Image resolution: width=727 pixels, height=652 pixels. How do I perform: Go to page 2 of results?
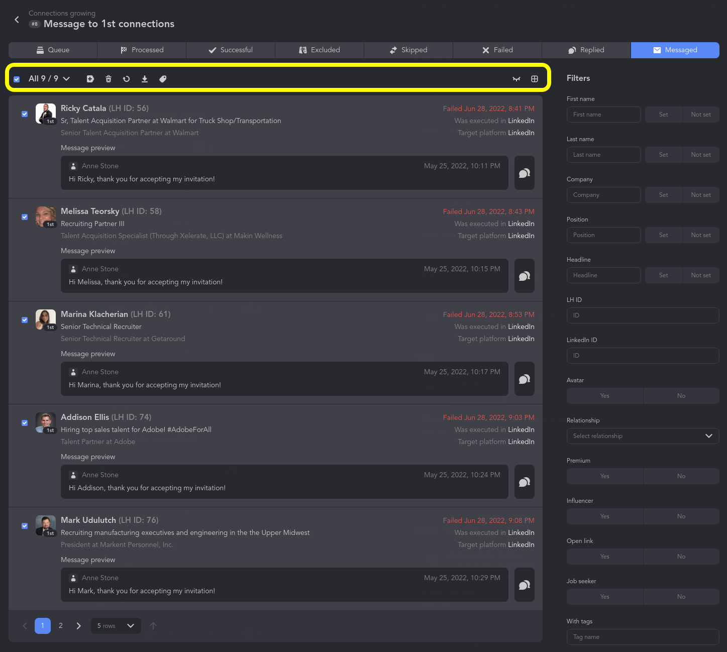pyautogui.click(x=61, y=626)
